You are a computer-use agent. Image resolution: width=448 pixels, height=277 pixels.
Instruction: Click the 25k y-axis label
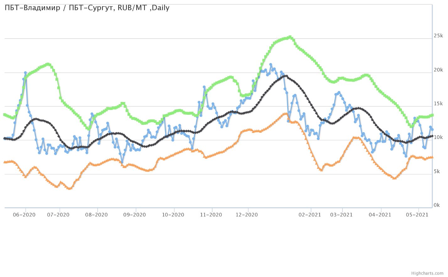coord(438,36)
